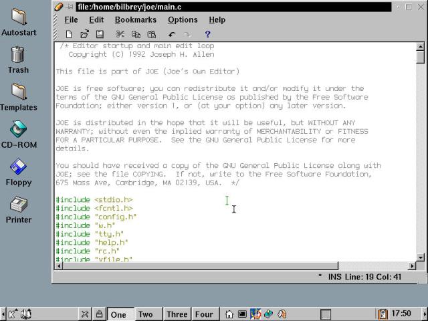Open the Bookmarks menu
This screenshot has height=321, width=428.
click(x=136, y=20)
